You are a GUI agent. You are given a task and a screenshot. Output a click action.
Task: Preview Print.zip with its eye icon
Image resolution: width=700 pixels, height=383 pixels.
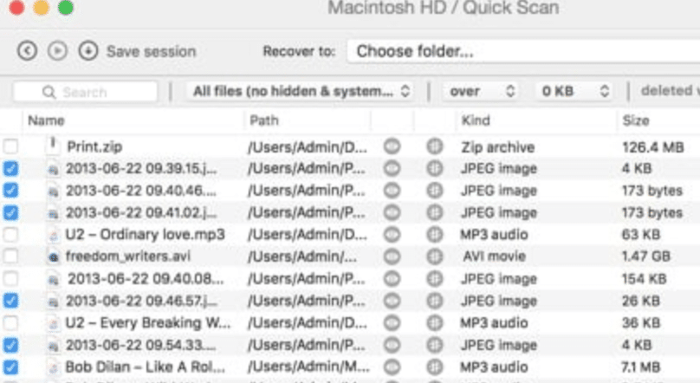392,147
